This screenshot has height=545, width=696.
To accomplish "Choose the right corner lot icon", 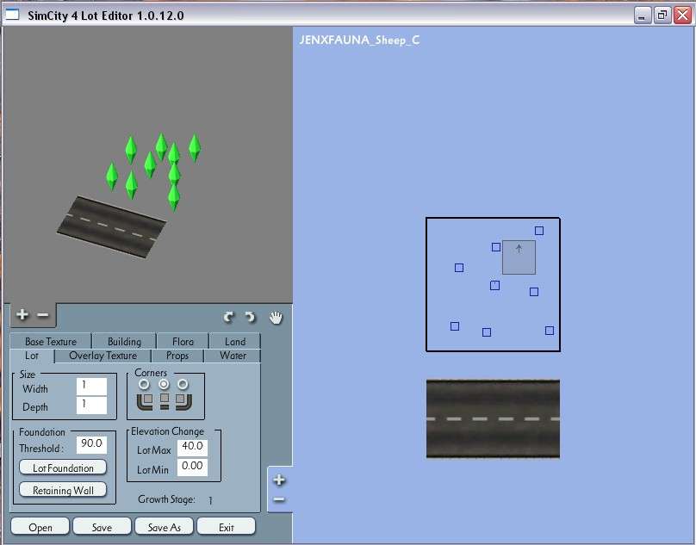I will click(x=183, y=400).
